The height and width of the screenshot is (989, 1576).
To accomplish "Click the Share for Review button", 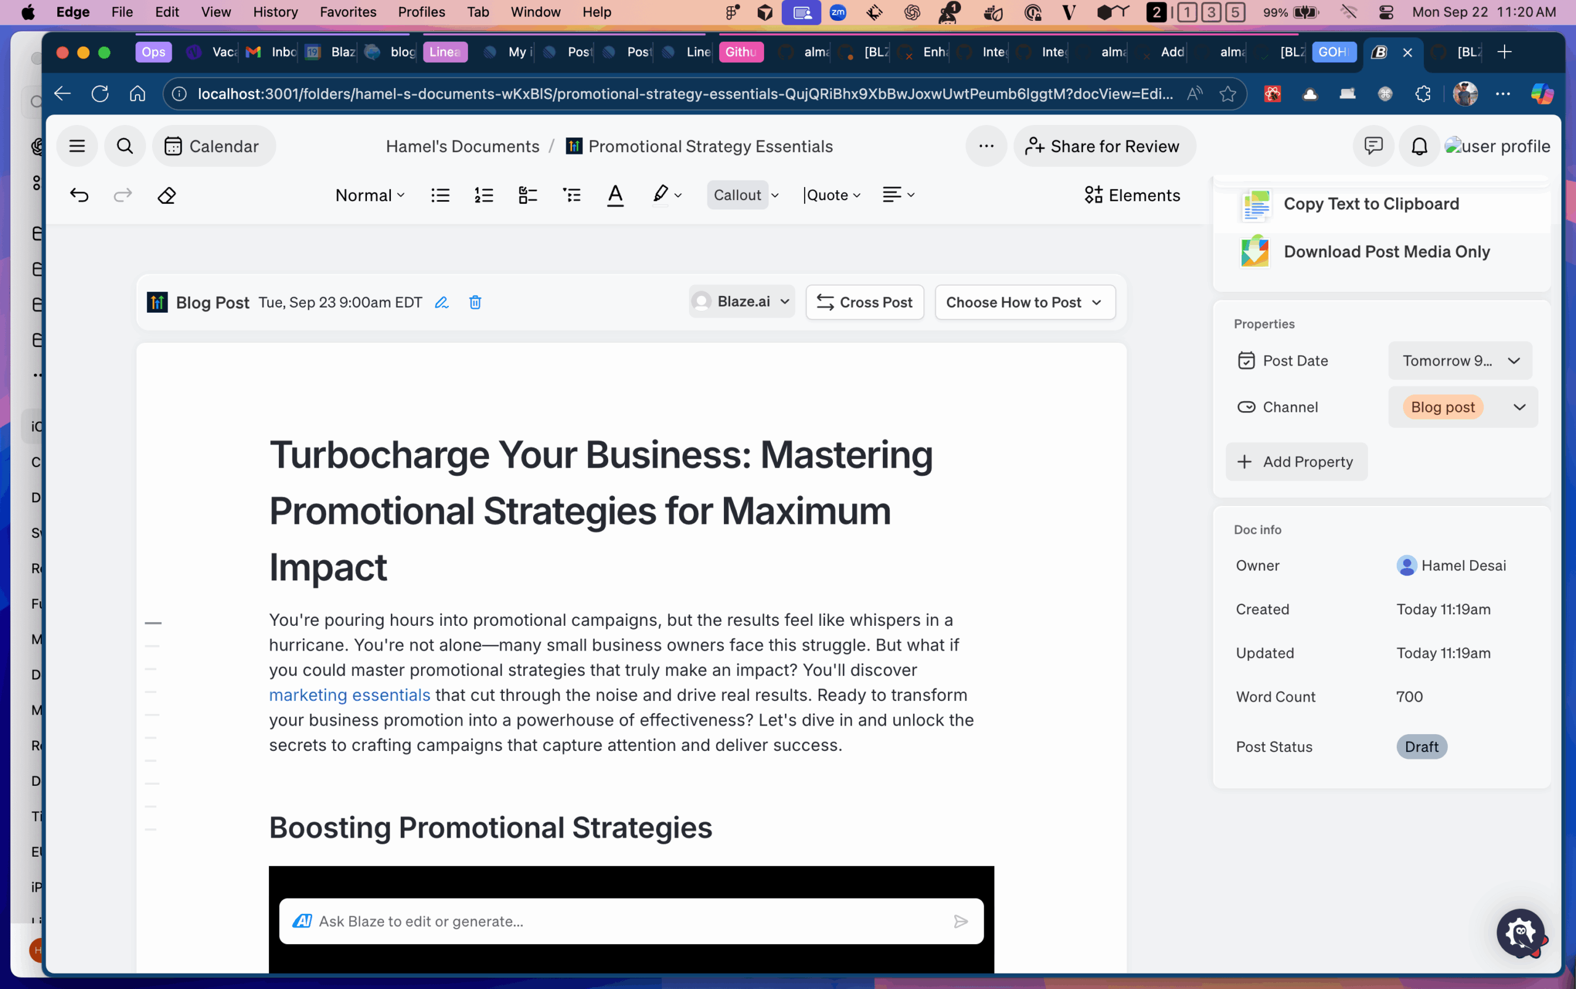I will (1104, 146).
